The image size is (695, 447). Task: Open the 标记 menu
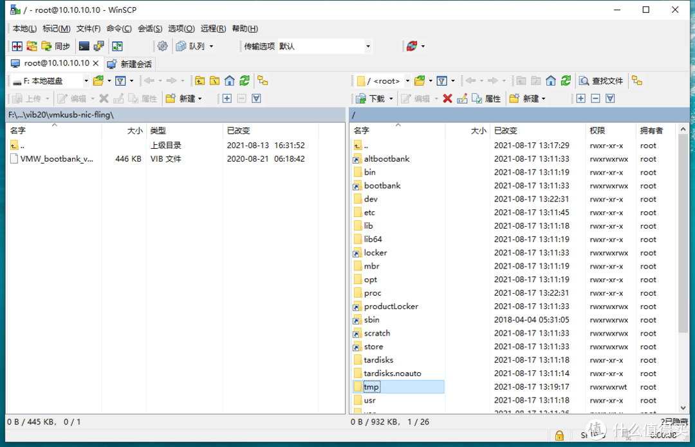[56, 29]
